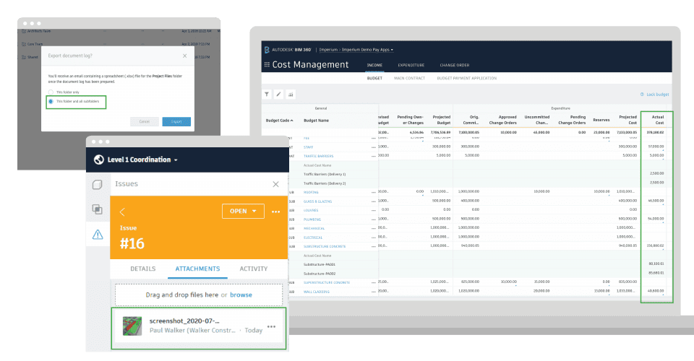Click Cancel in Export document log dialog
The width and height of the screenshot is (694, 361).
pos(145,121)
